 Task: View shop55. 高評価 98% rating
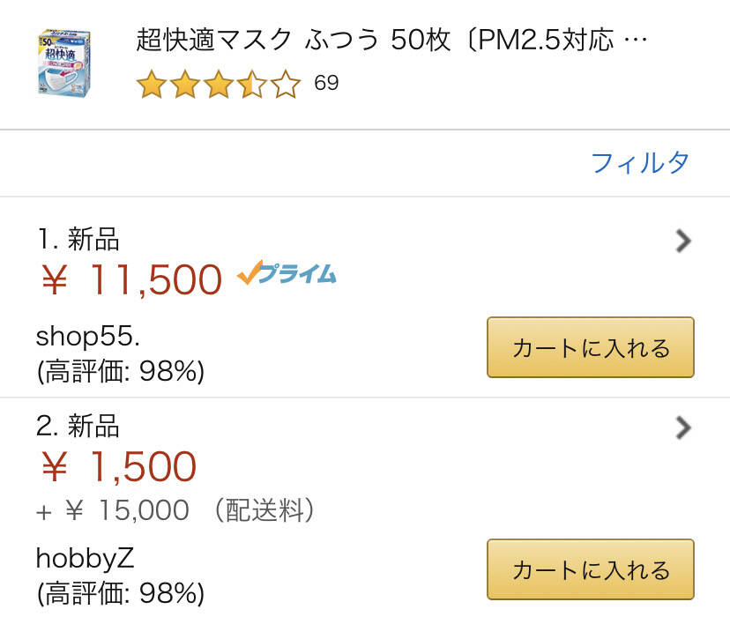pyautogui.click(x=121, y=373)
